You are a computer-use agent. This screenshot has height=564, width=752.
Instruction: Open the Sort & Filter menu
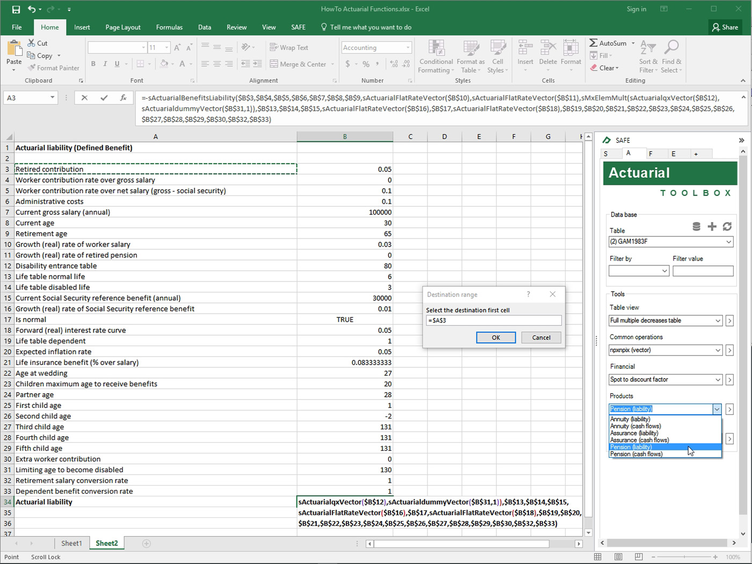tap(648, 56)
